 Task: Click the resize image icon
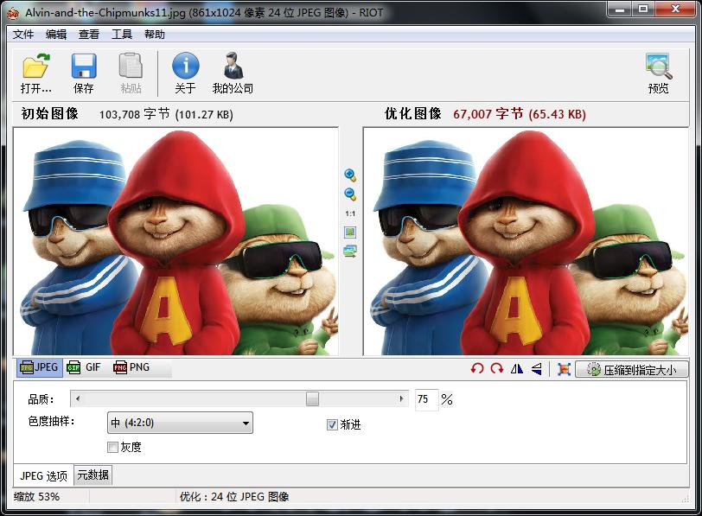coord(564,369)
